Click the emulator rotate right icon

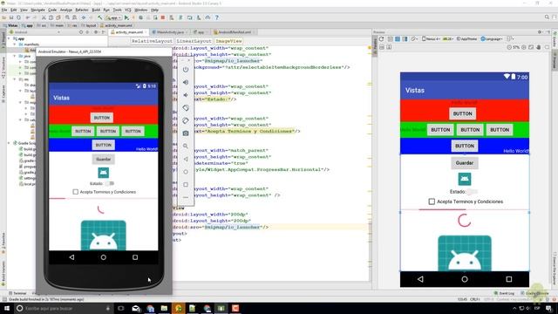point(186,120)
